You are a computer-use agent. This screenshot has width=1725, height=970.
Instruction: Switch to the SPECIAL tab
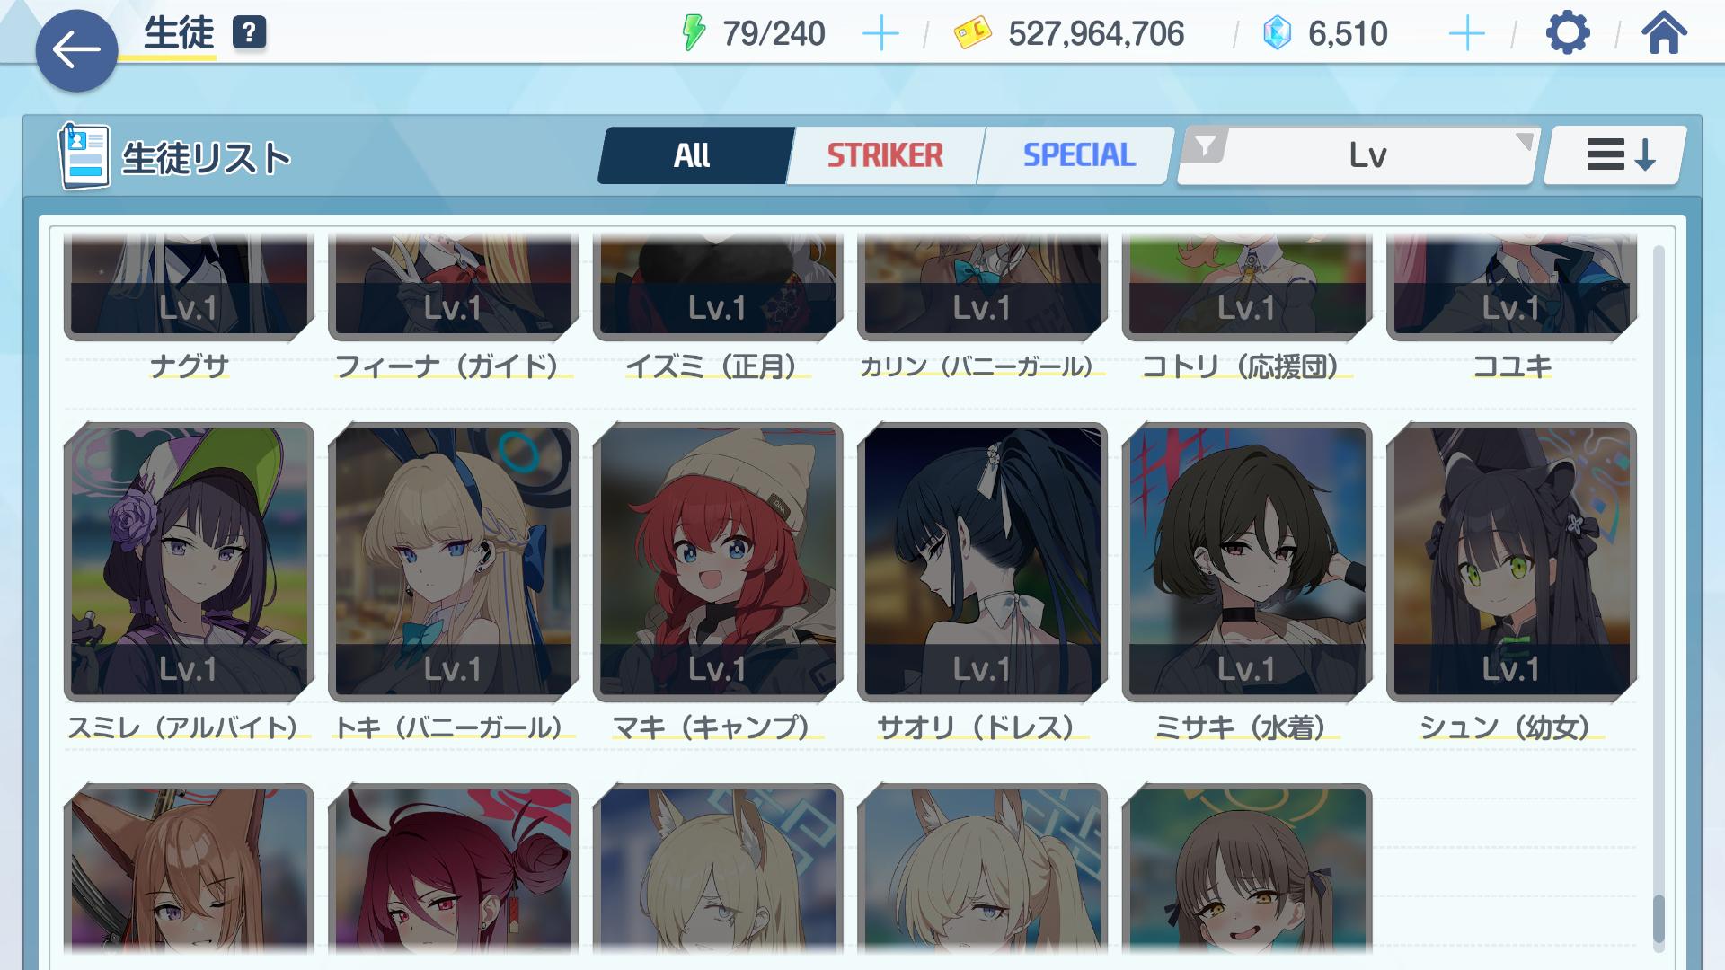click(1079, 155)
